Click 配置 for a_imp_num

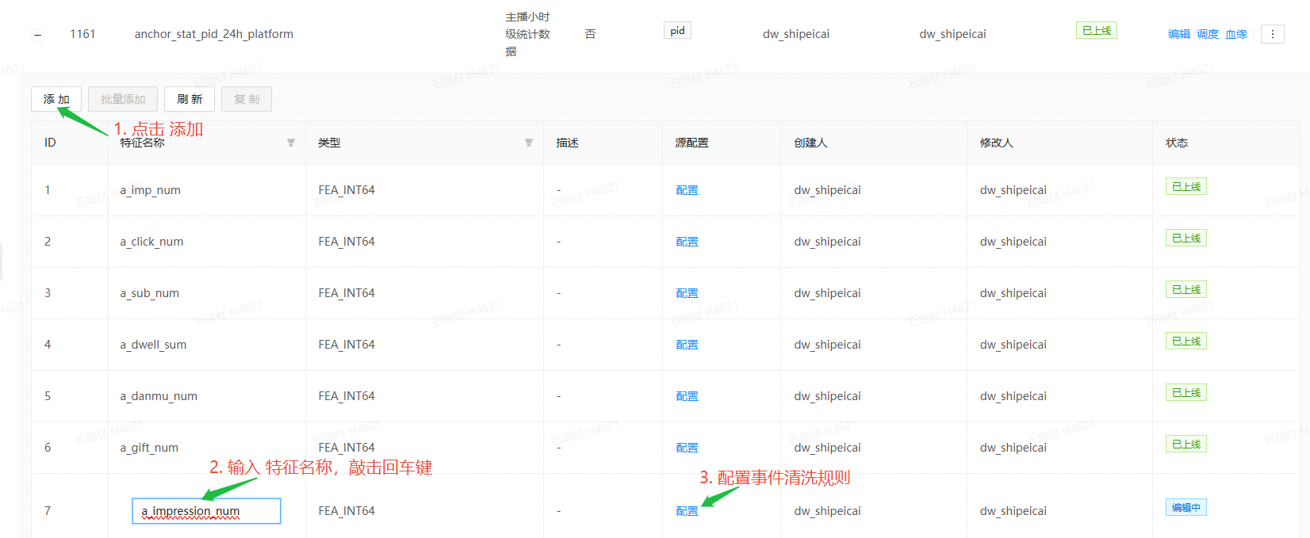(x=687, y=190)
